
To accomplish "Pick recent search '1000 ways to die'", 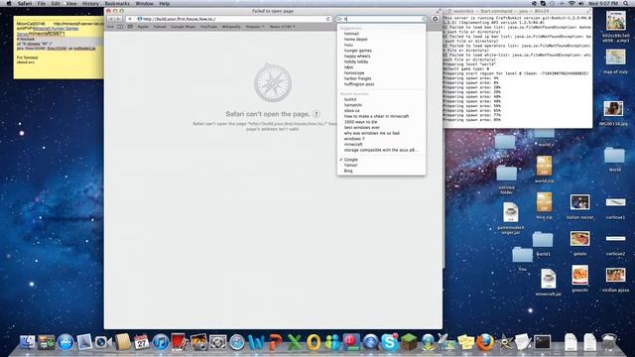I will [x=360, y=122].
